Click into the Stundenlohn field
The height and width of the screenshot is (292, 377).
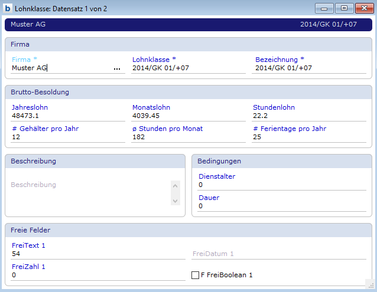pyautogui.click(x=309, y=116)
